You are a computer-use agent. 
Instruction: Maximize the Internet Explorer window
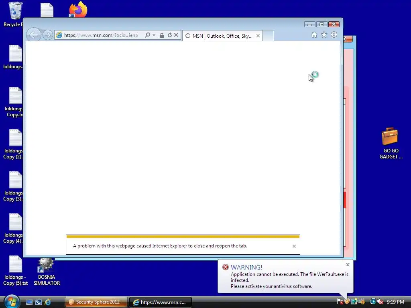[321, 24]
